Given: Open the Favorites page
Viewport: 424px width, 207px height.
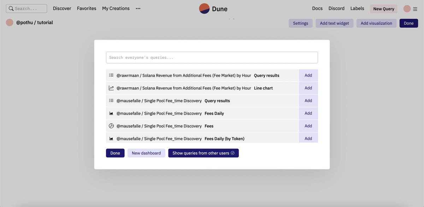Looking at the screenshot, I should (87, 8).
